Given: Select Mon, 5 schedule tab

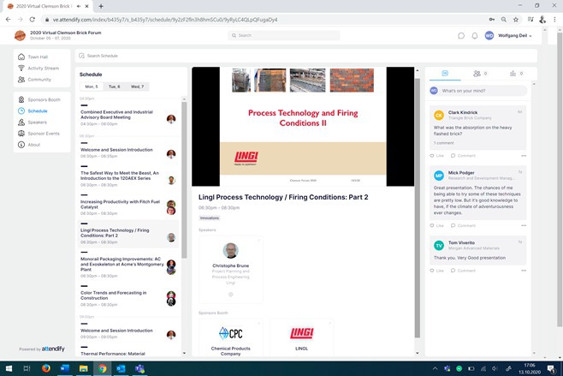Looking at the screenshot, I should (92, 87).
